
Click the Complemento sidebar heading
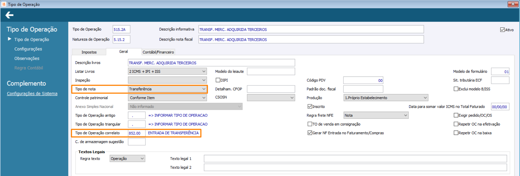pyautogui.click(x=26, y=83)
